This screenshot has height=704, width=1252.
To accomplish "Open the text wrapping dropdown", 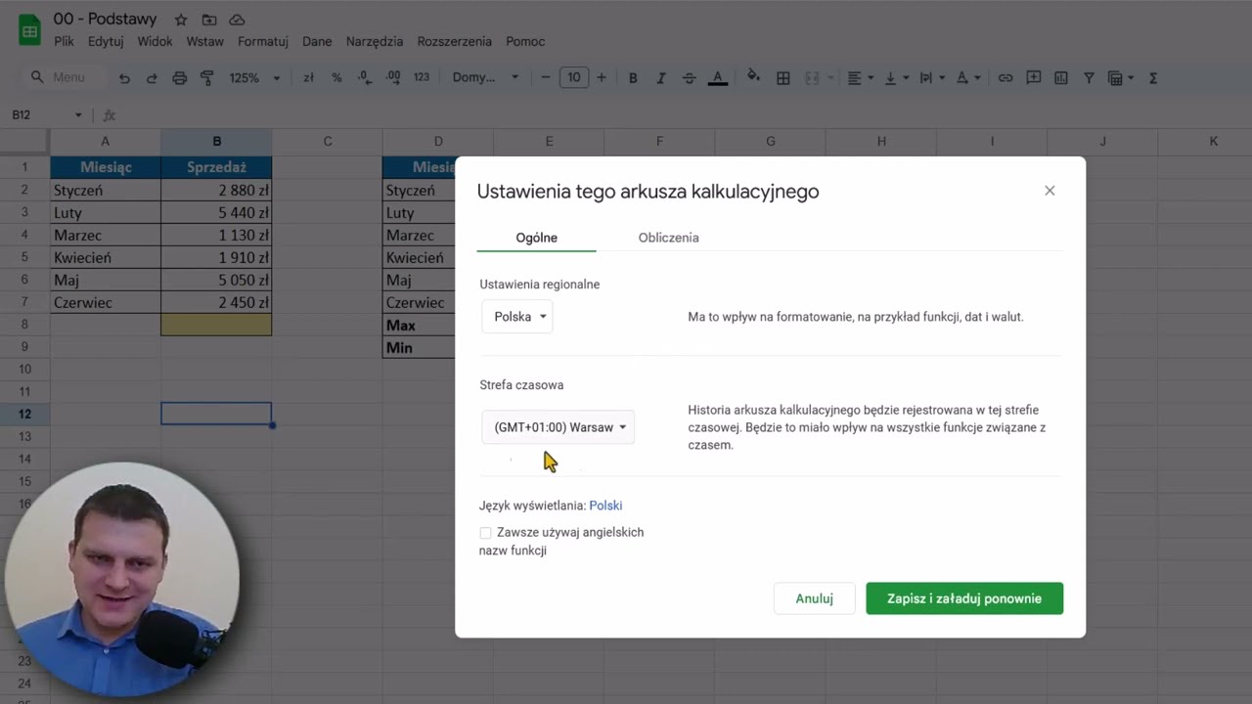I will (x=932, y=78).
